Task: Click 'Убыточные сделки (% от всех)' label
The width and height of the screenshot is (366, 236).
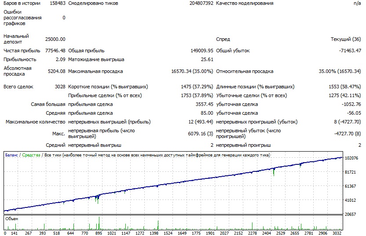Action: (252, 96)
